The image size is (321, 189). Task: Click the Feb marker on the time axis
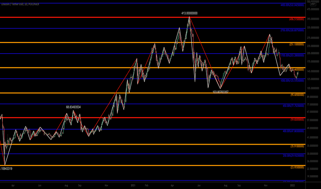tap(146, 186)
